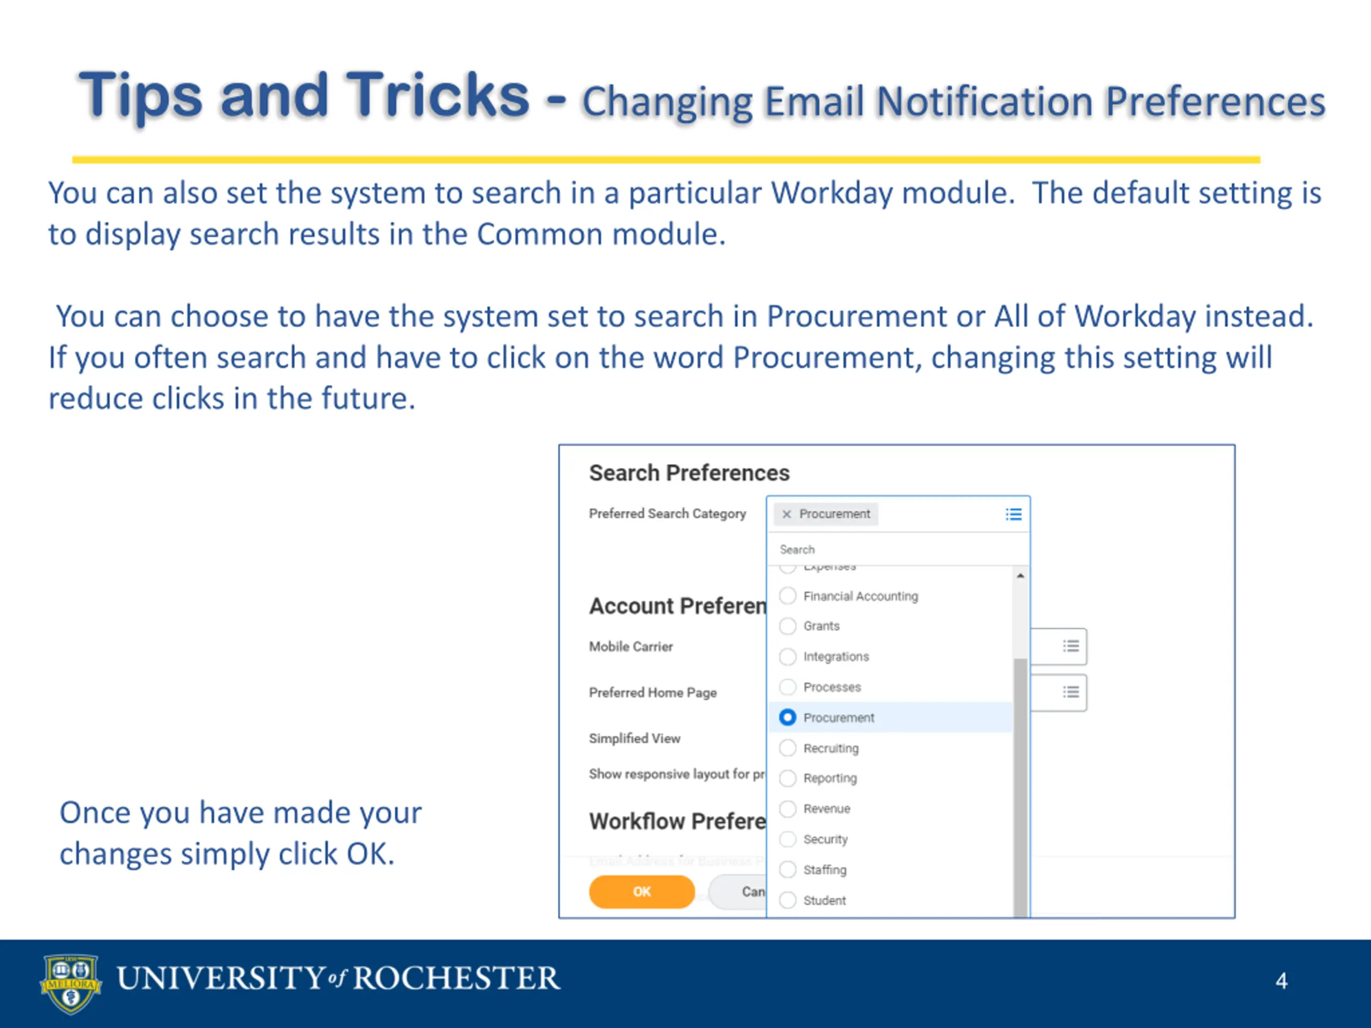Click the dropdown list scrollbar thumb
Viewport: 1371px width, 1028px height.
click(1020, 787)
